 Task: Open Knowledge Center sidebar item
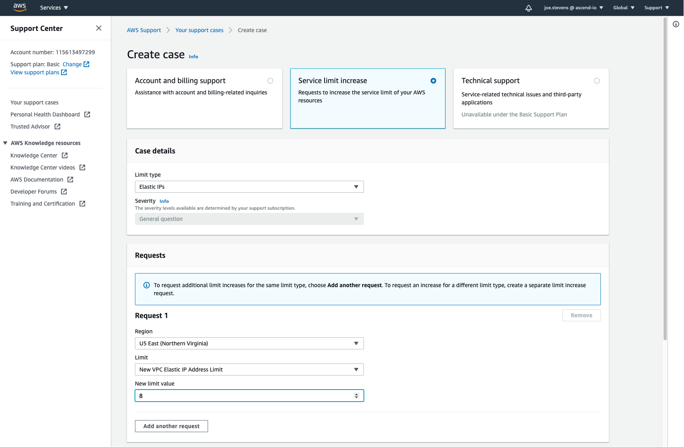(34, 155)
